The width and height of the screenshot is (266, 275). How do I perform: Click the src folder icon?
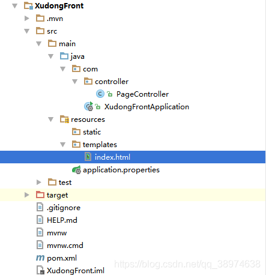[40, 31]
